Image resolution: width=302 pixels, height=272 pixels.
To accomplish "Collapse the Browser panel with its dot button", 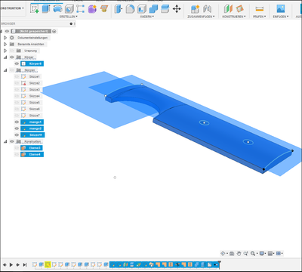I will [71, 23].
